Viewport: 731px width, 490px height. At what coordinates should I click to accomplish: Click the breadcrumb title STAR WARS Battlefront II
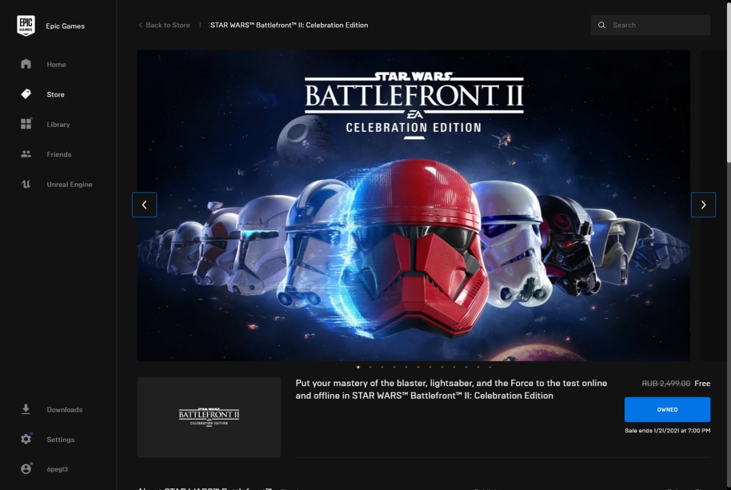(289, 25)
